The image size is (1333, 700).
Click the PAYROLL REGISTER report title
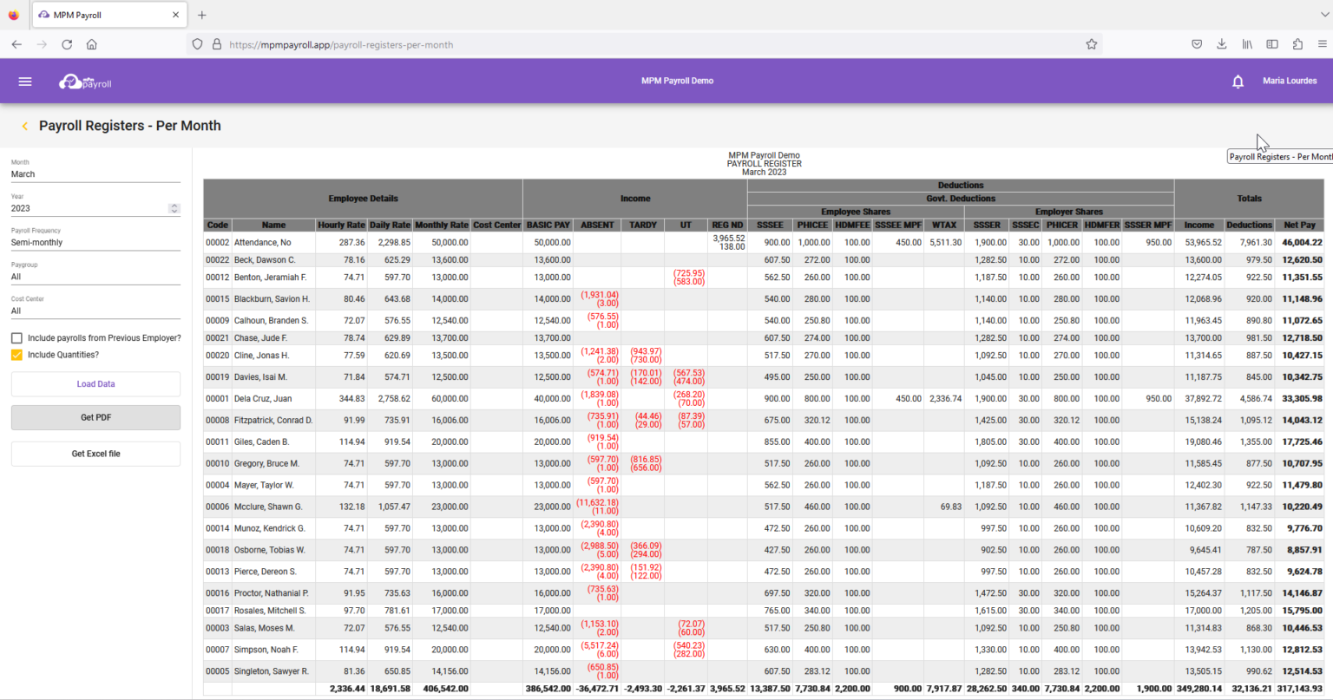tap(764, 164)
